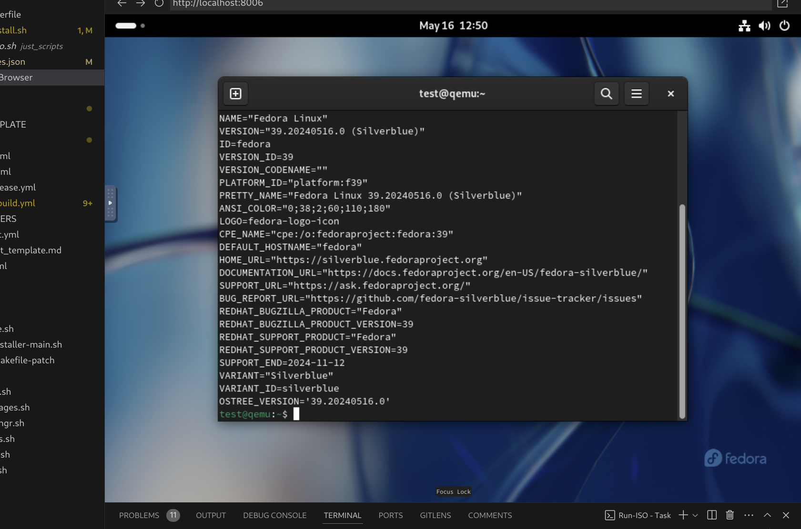Image resolution: width=801 pixels, height=529 pixels.
Task: Click the VERSION_ID=39 line
Action: 256,157
